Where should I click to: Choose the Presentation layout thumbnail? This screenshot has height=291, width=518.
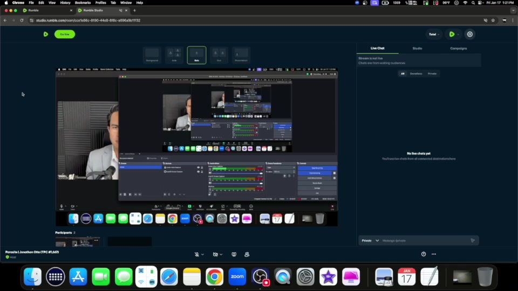click(x=241, y=54)
